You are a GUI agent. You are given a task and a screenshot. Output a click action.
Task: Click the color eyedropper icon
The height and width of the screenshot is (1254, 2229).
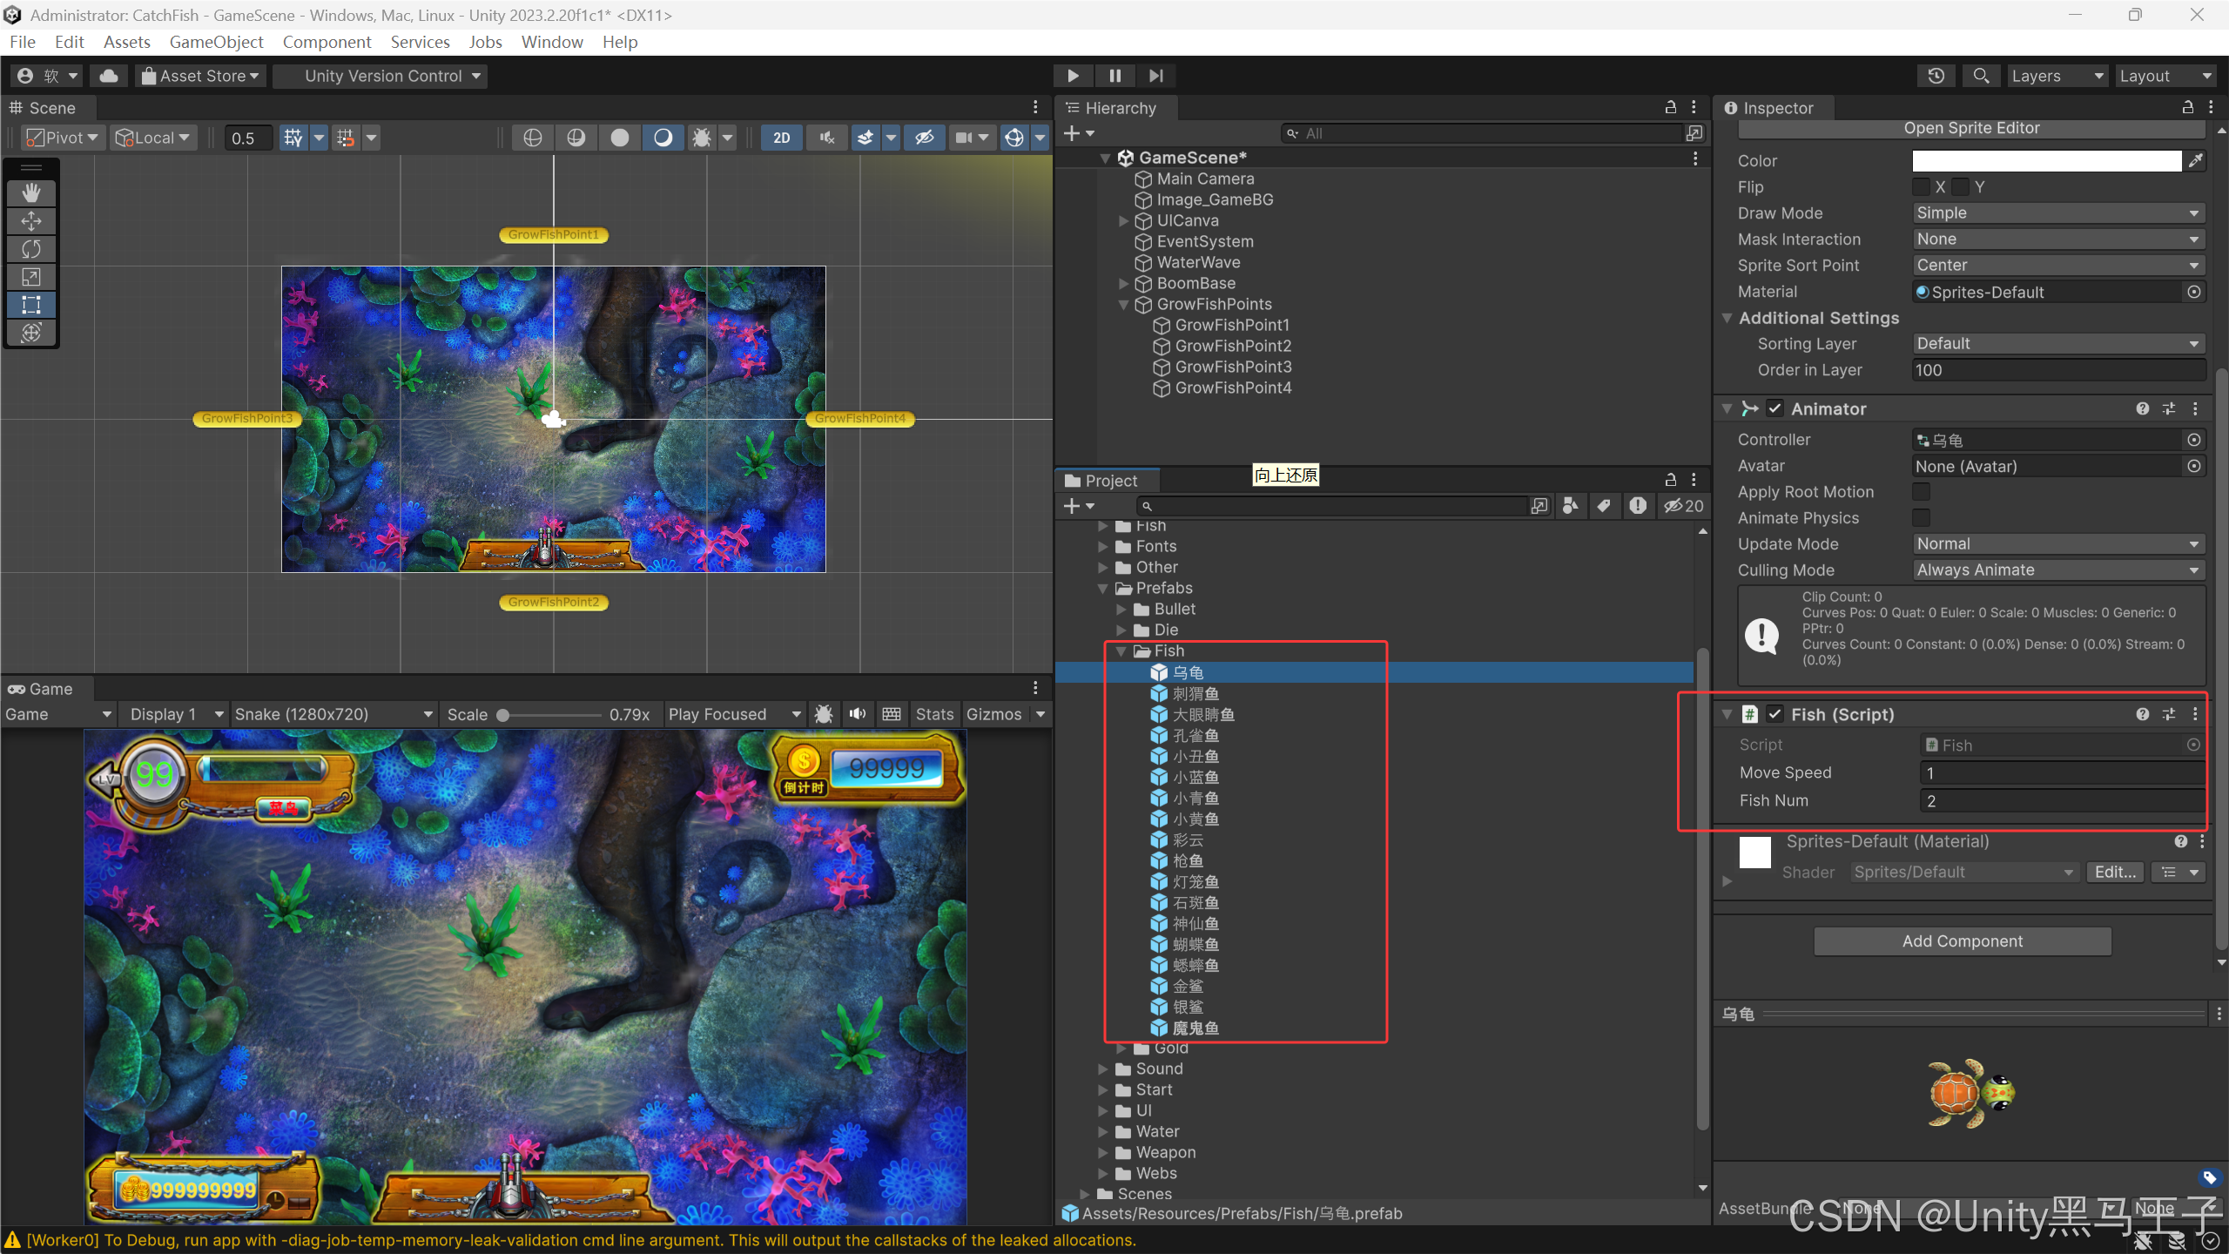click(x=2196, y=160)
